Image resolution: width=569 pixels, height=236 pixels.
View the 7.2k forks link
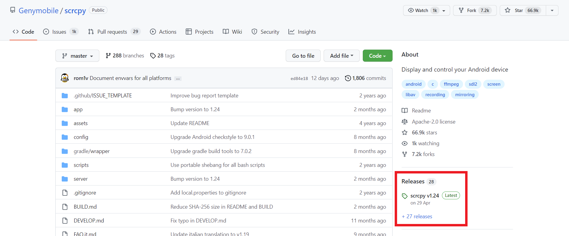click(418, 154)
